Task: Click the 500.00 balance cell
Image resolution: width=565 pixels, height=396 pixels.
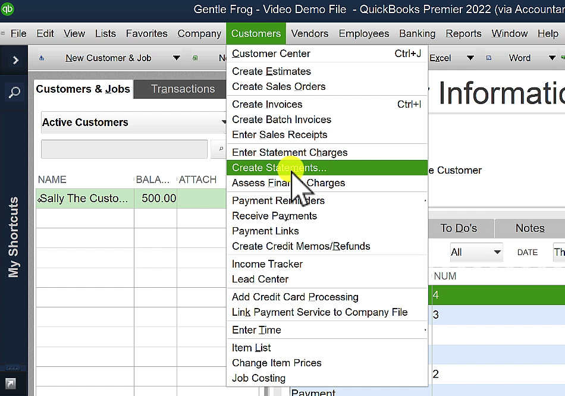Action: (156, 199)
